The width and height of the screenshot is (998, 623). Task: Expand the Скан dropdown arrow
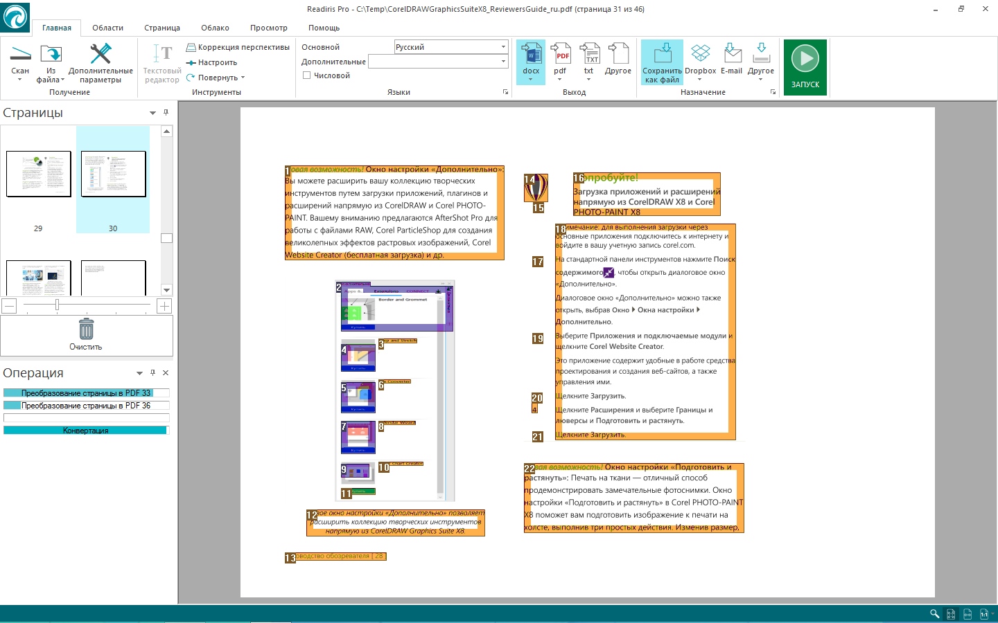point(20,80)
